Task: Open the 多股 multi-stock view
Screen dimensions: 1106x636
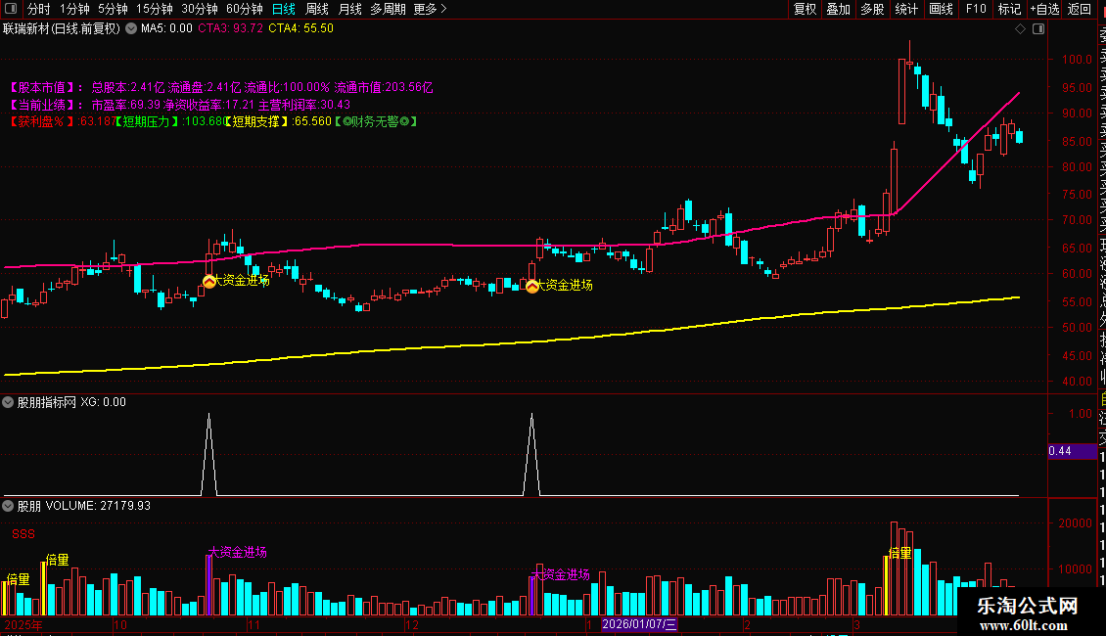Action: click(872, 9)
